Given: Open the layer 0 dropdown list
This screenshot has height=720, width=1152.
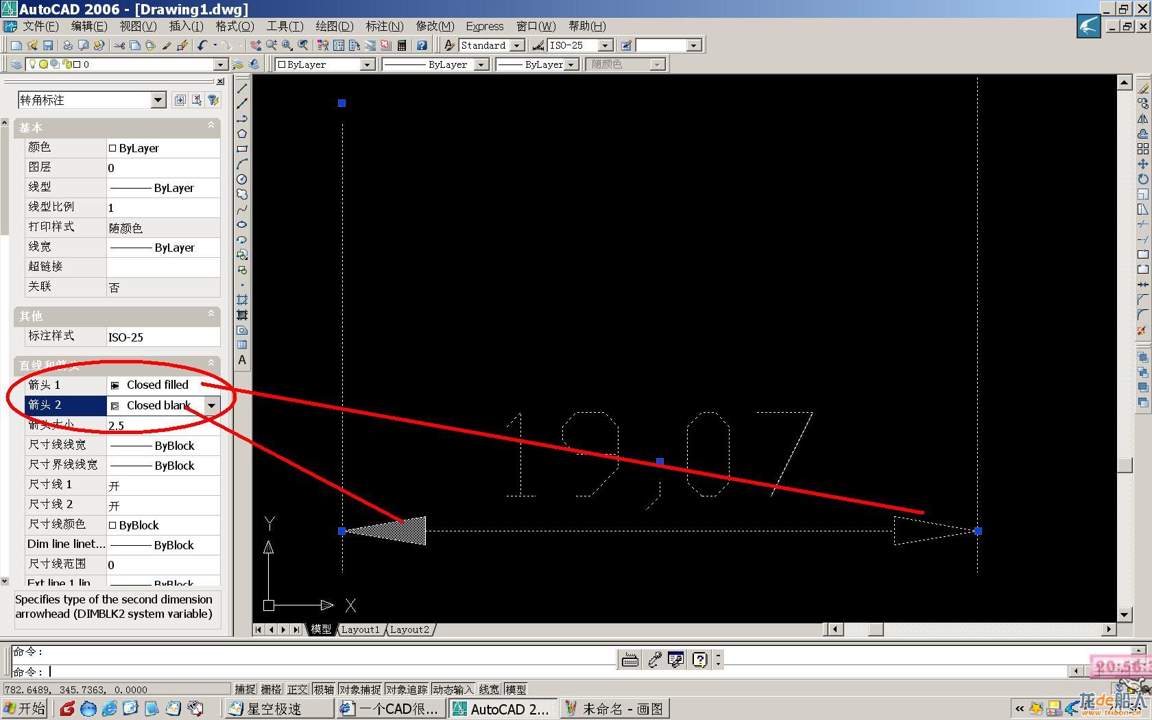Looking at the screenshot, I should click(220, 64).
